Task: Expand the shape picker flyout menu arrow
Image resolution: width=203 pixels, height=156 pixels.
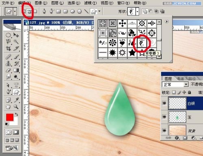Action: coord(167,21)
